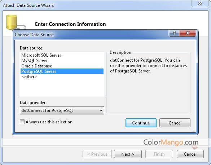Click the dotConnect for PostgreSQL combo box

tap(62, 110)
